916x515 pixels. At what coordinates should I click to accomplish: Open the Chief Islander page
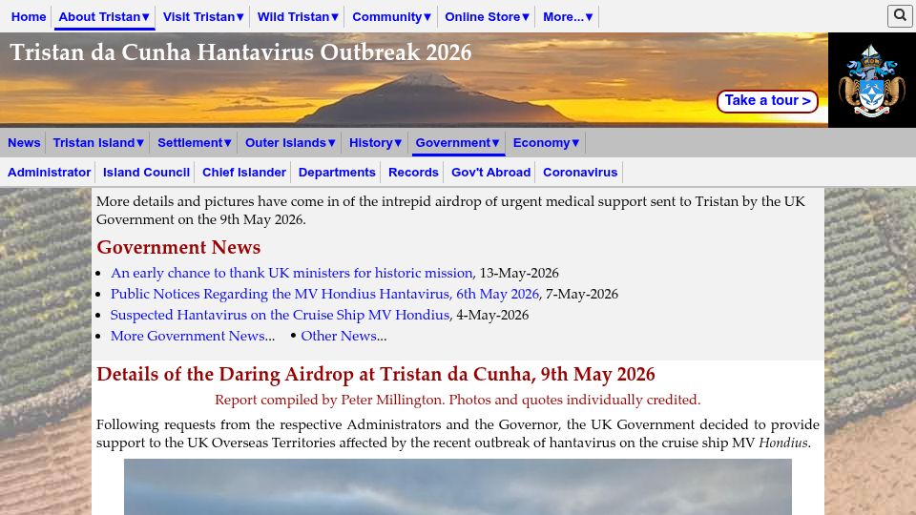coord(244,173)
